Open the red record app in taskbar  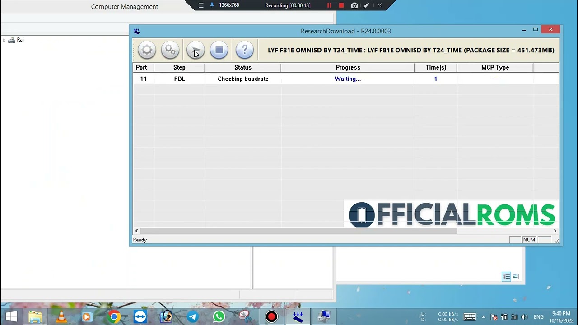point(271,317)
